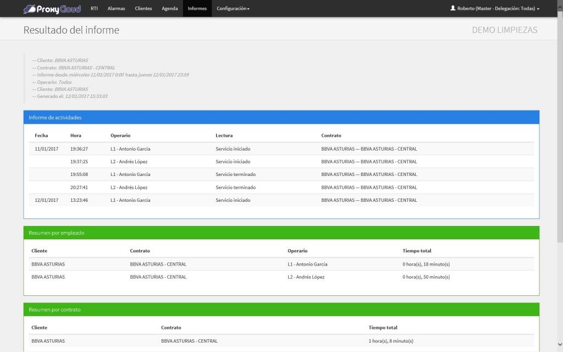Click Servicio iniciado in the 13:23:46 row
The image size is (563, 352).
233,200
